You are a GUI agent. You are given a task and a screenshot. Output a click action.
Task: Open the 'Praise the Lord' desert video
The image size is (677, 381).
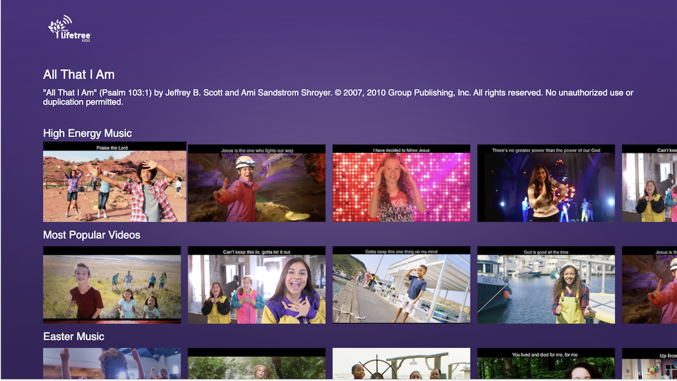pyautogui.click(x=114, y=182)
